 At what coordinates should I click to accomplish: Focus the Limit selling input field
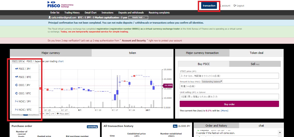click(x=229, y=97)
